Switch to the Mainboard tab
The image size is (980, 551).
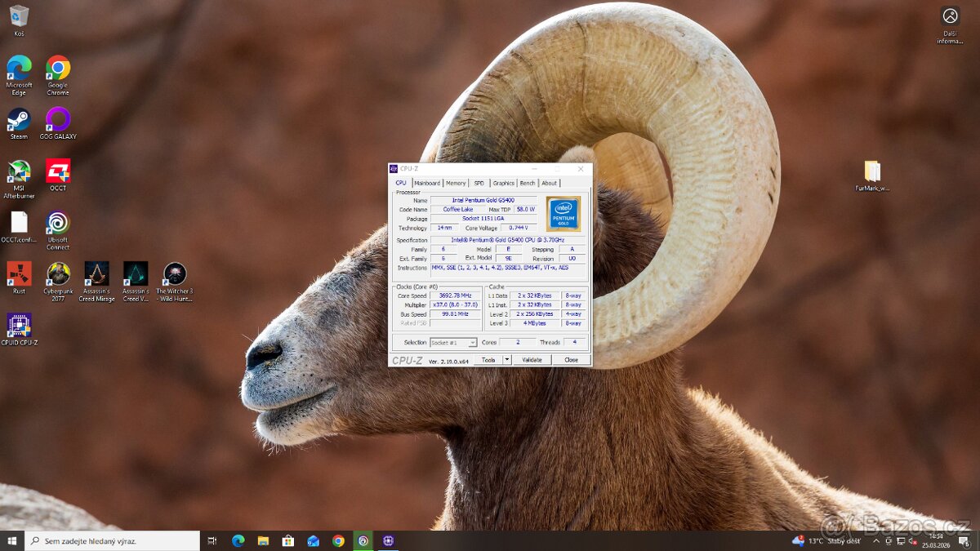426,183
